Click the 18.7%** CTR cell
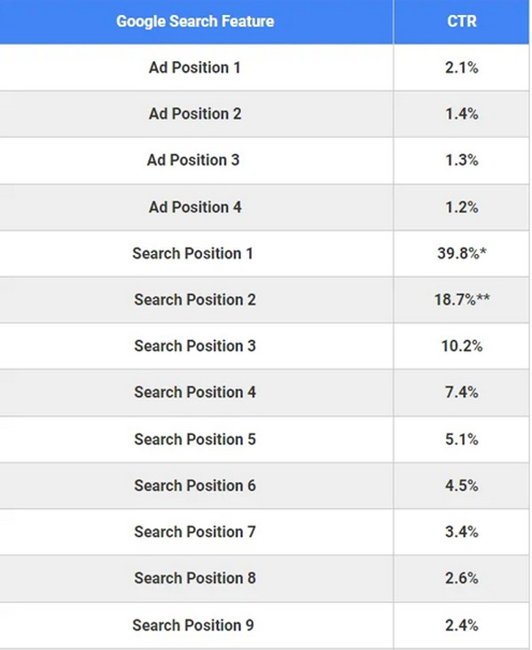The height and width of the screenshot is (650, 532). point(462,299)
